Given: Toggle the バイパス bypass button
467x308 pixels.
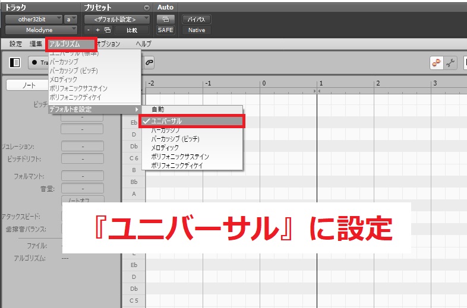Looking at the screenshot, I should (196, 19).
